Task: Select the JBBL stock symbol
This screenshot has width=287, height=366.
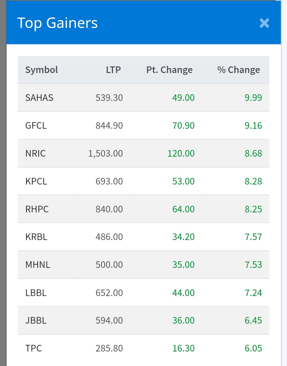Action: click(36, 320)
